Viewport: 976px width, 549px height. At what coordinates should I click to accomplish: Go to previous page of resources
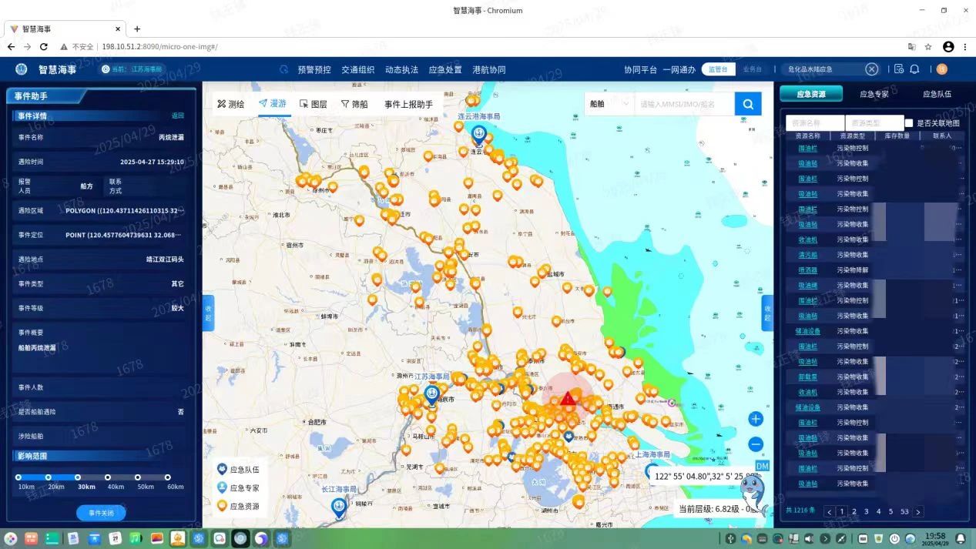tap(830, 511)
